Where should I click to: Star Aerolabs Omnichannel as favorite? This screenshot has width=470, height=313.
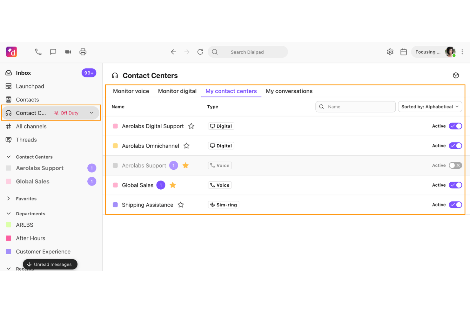click(186, 146)
